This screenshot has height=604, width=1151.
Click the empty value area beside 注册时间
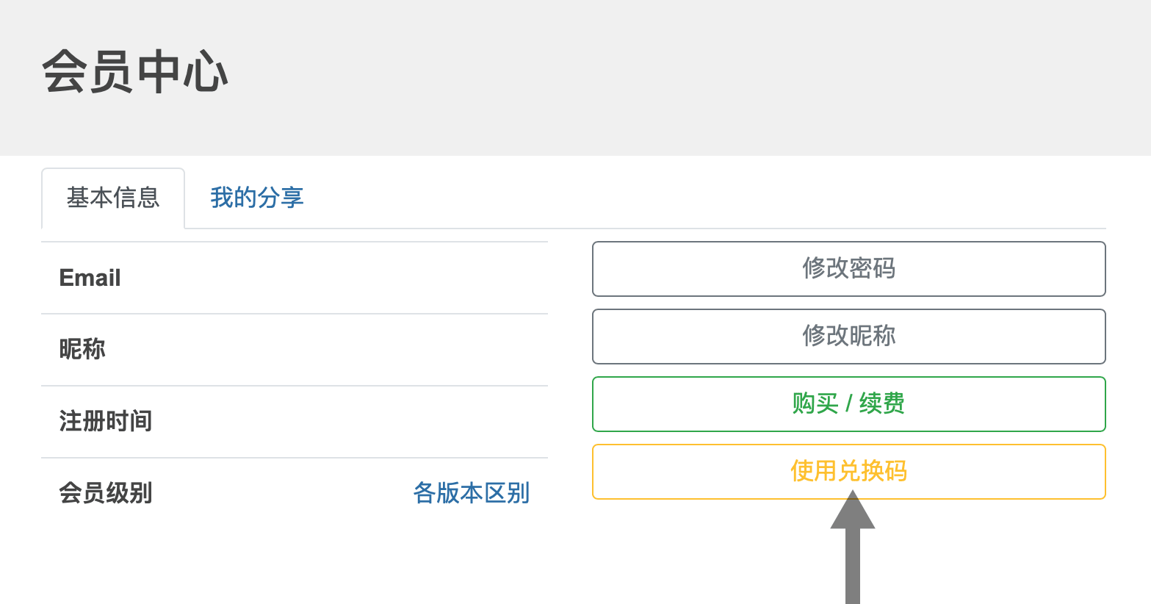pos(350,421)
